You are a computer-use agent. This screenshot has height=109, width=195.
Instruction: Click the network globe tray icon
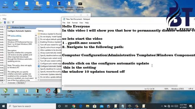pyautogui.click(x=169, y=106)
